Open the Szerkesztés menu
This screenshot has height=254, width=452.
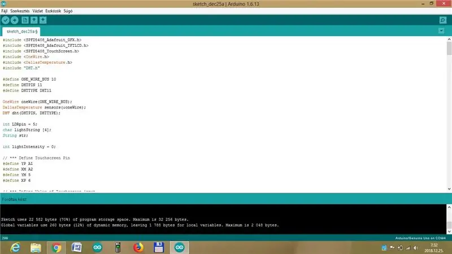20,11
